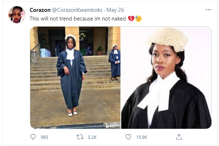Retweet this post using the retweet icon
The width and height of the screenshot is (219, 146).
tap(81, 137)
